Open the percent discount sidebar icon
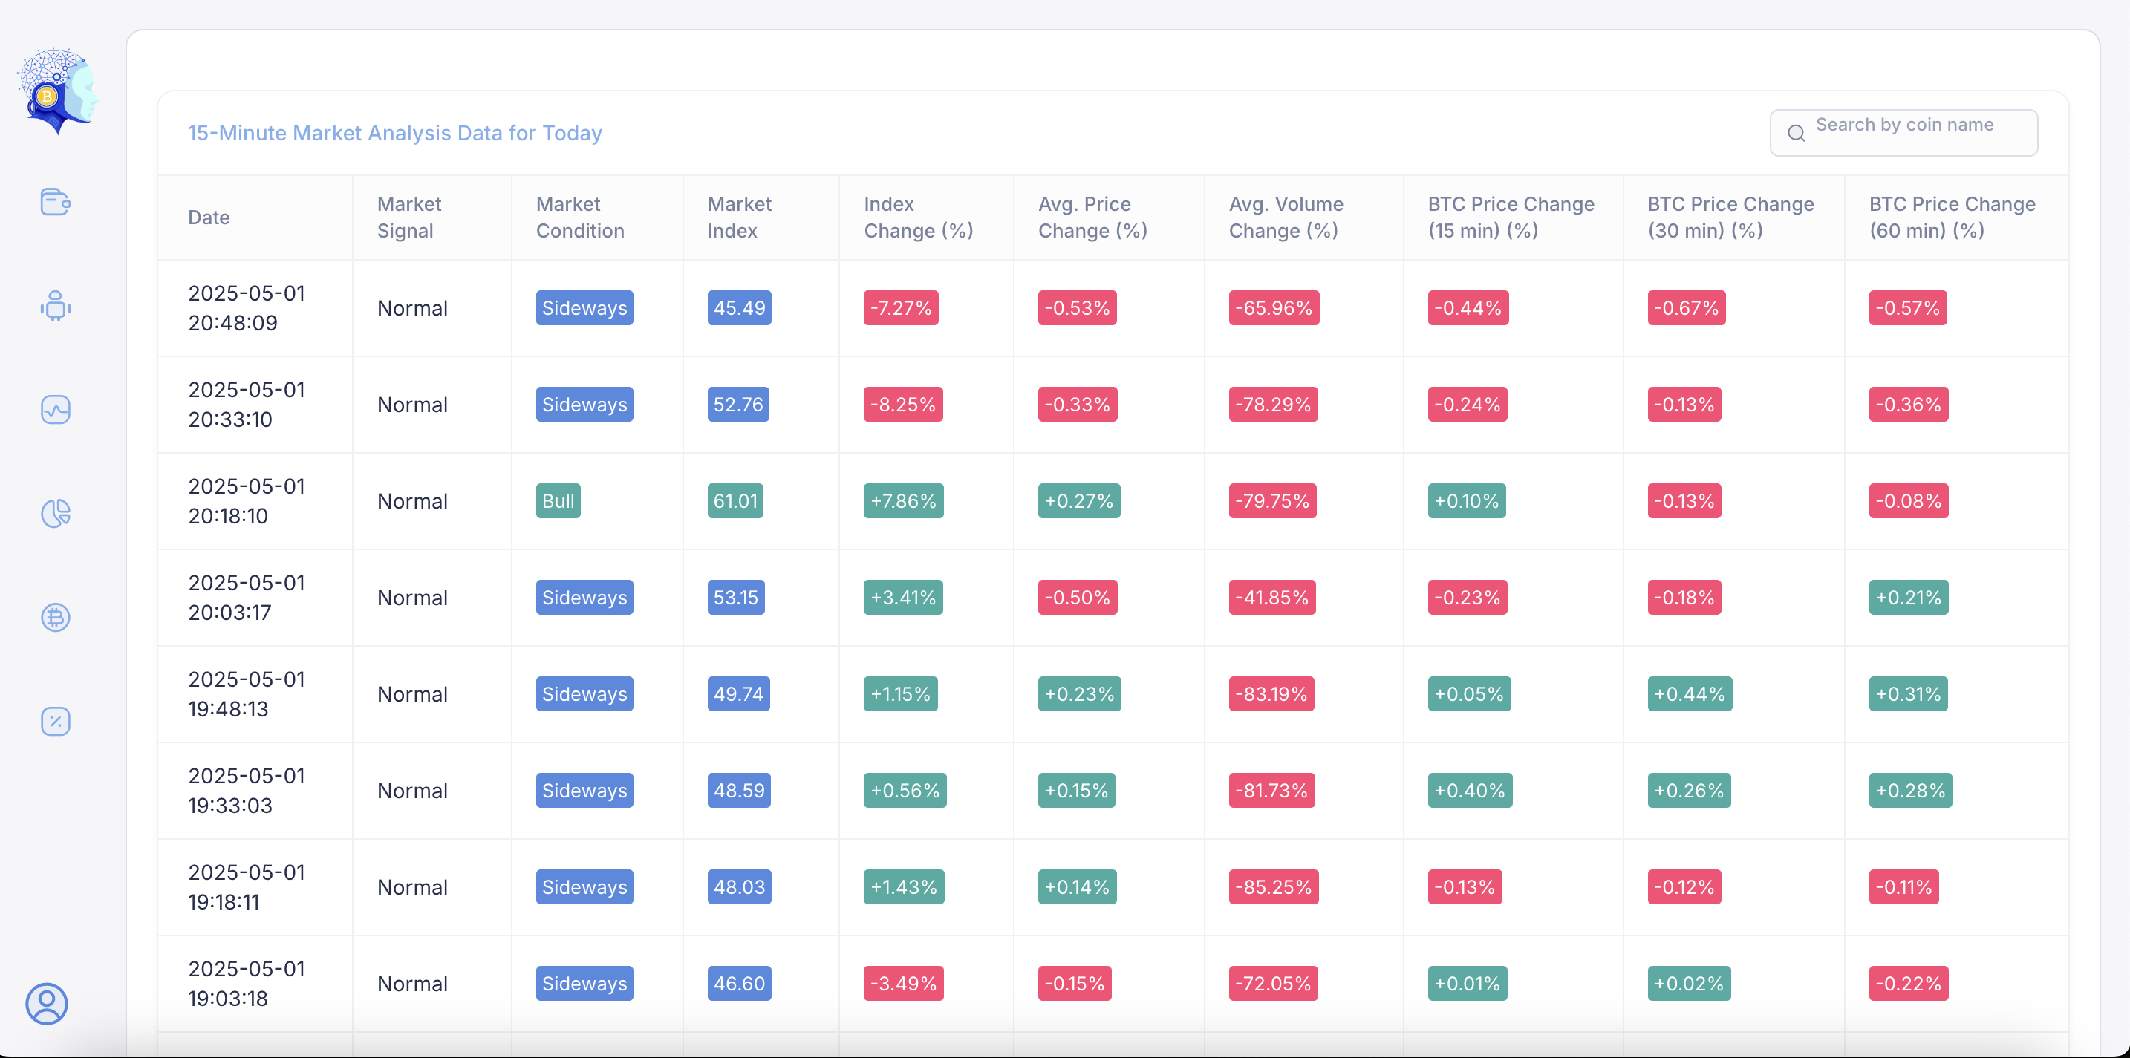This screenshot has width=2130, height=1058. pos(56,722)
